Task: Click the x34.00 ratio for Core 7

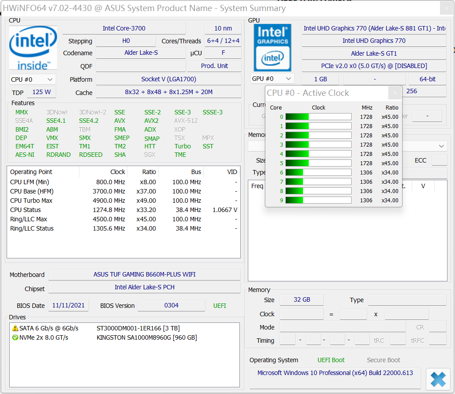Action: point(390,182)
